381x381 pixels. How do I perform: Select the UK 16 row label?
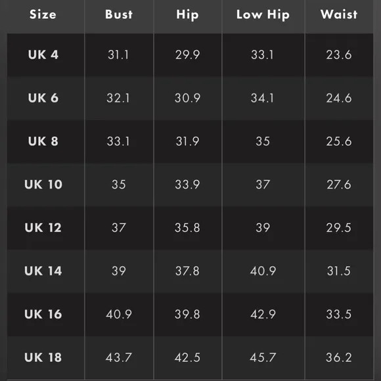click(x=43, y=314)
